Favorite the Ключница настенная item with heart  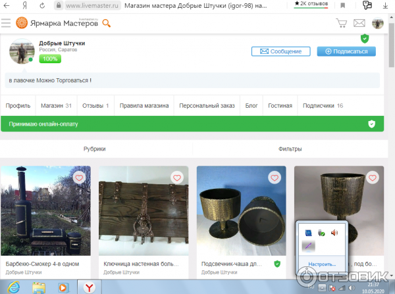click(176, 178)
